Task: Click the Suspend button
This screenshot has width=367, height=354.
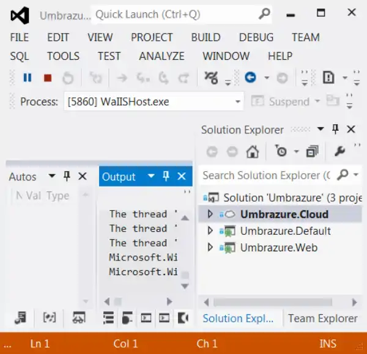Action: [281, 101]
